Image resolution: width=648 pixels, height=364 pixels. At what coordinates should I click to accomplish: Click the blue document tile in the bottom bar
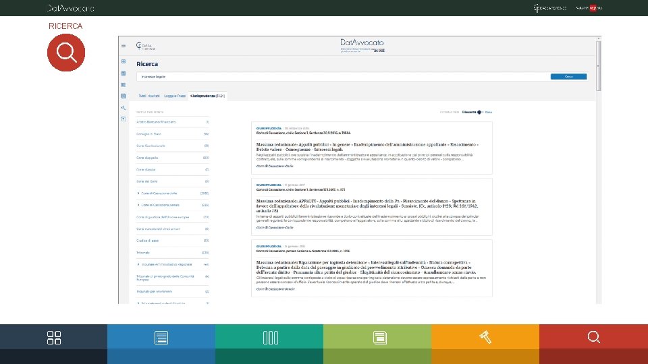[x=161, y=338]
